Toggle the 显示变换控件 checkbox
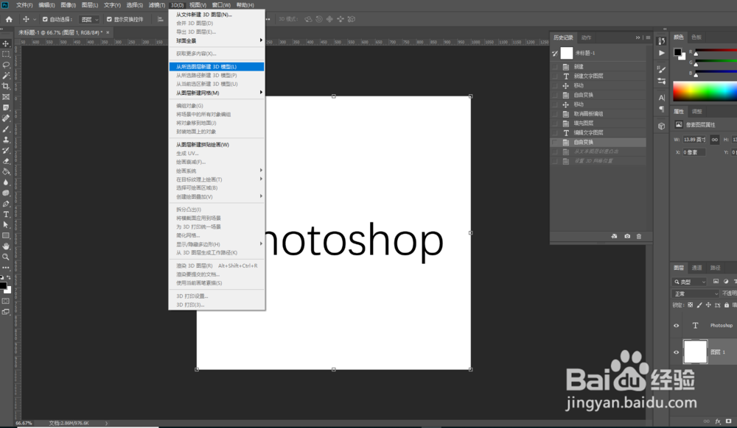This screenshot has width=737, height=428. pos(109,19)
